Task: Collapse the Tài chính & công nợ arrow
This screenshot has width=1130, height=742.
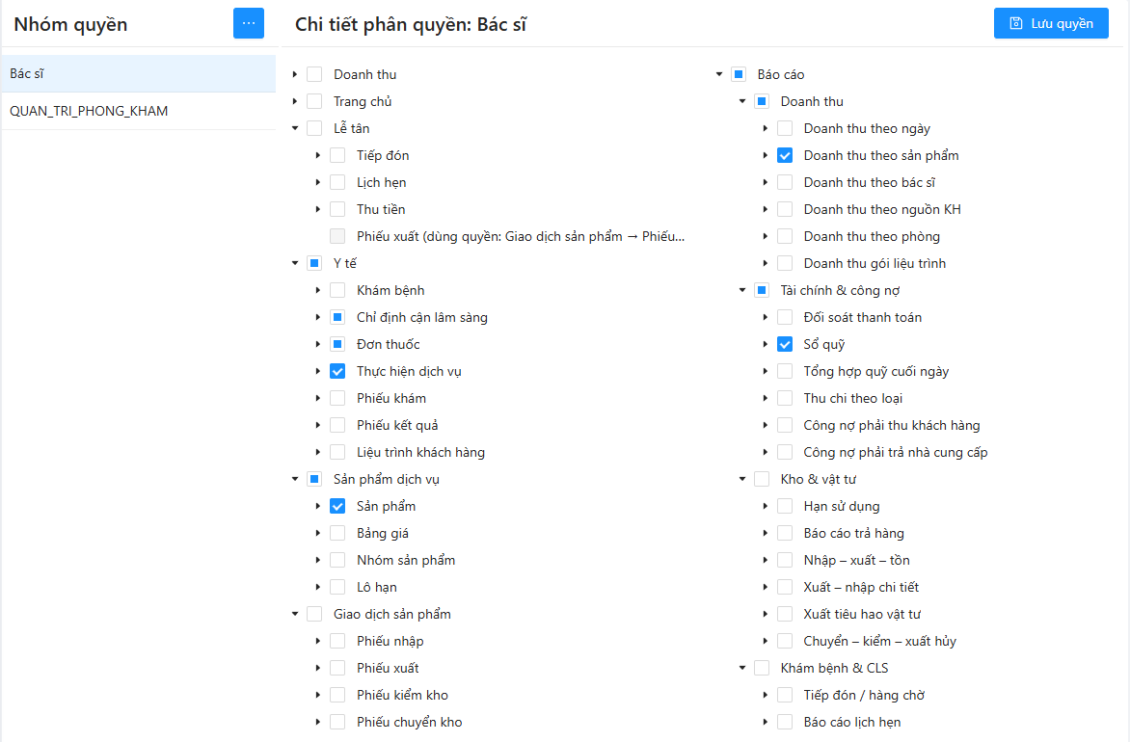Action: click(x=742, y=290)
